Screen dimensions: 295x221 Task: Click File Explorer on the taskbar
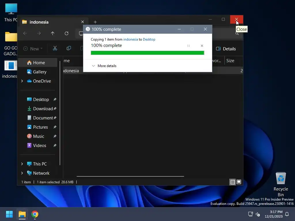[22, 214]
